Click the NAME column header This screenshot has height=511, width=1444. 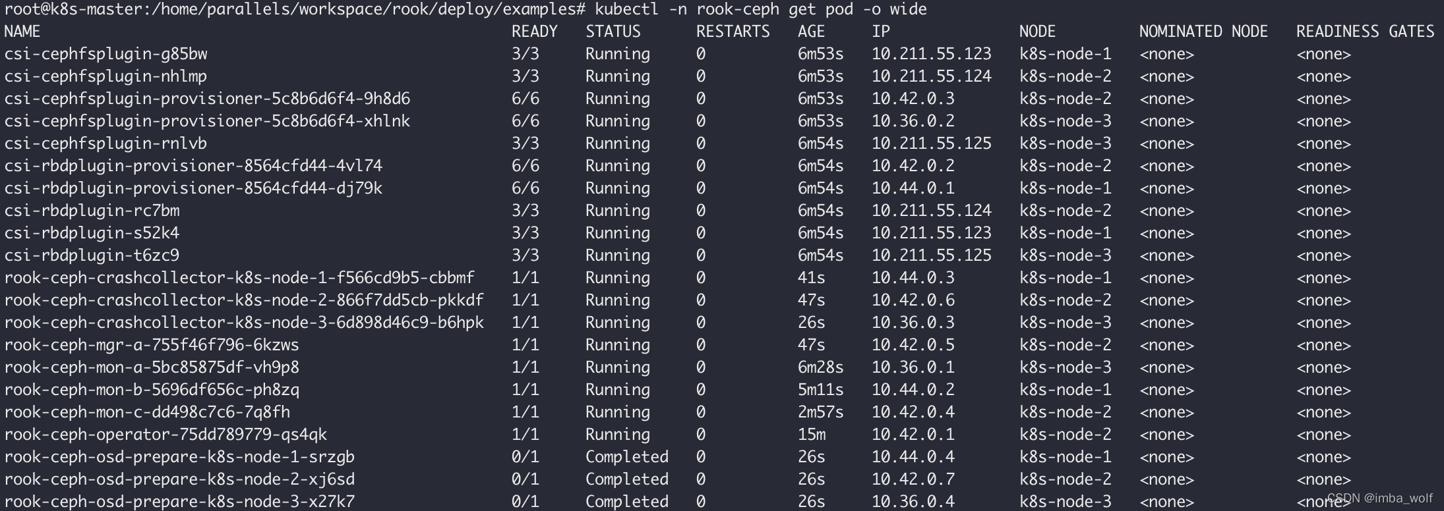coord(22,32)
